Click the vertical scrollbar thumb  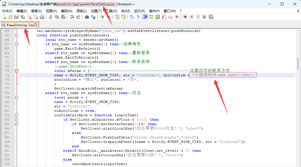click(298, 63)
